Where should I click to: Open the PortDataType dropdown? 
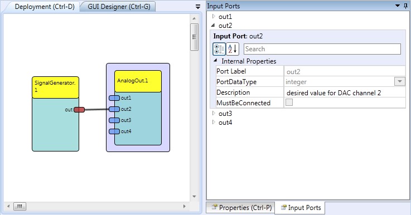(x=400, y=81)
